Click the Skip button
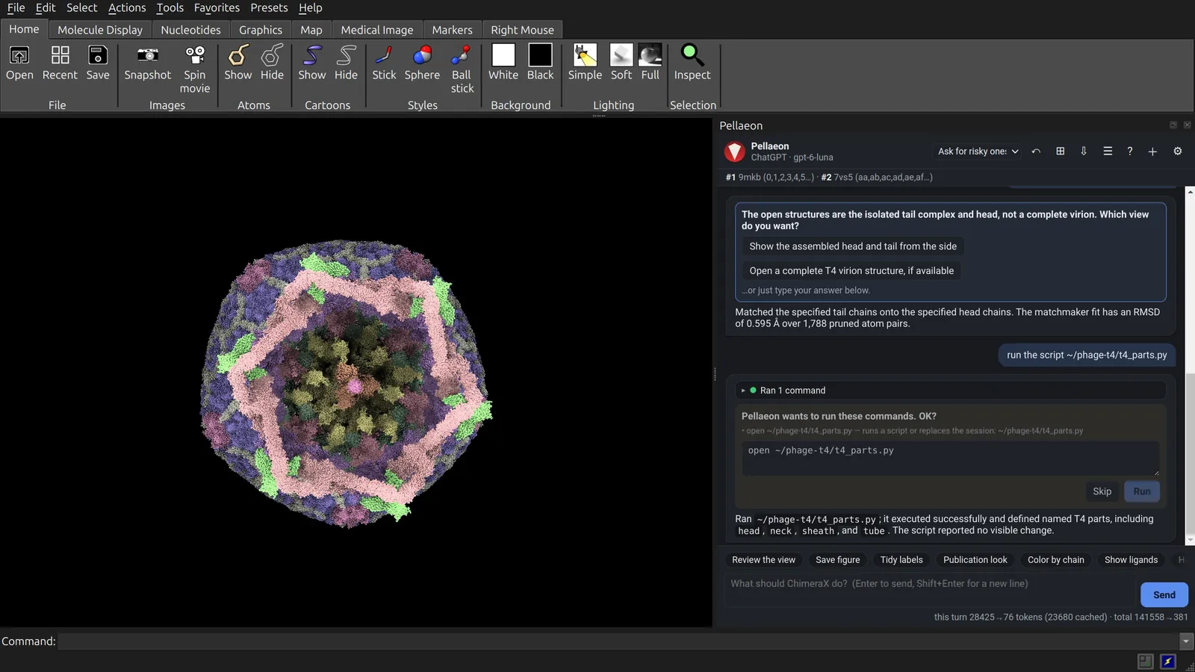The width and height of the screenshot is (1195, 672). (1102, 491)
